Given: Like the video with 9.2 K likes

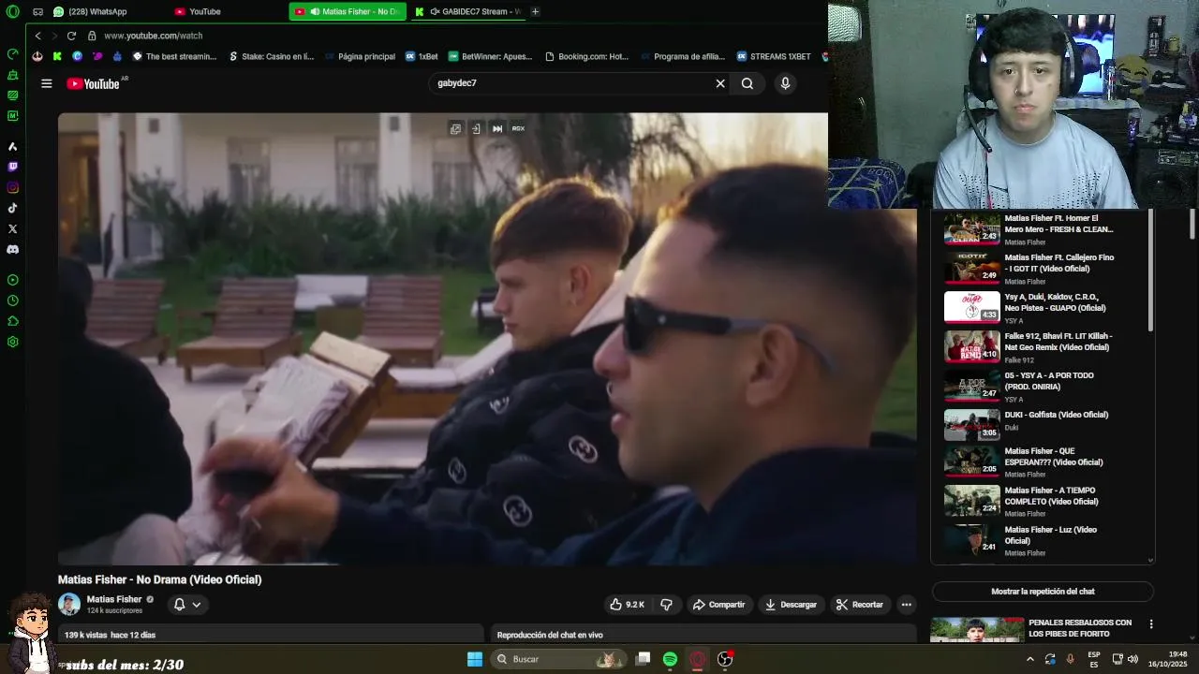Looking at the screenshot, I should pyautogui.click(x=627, y=605).
